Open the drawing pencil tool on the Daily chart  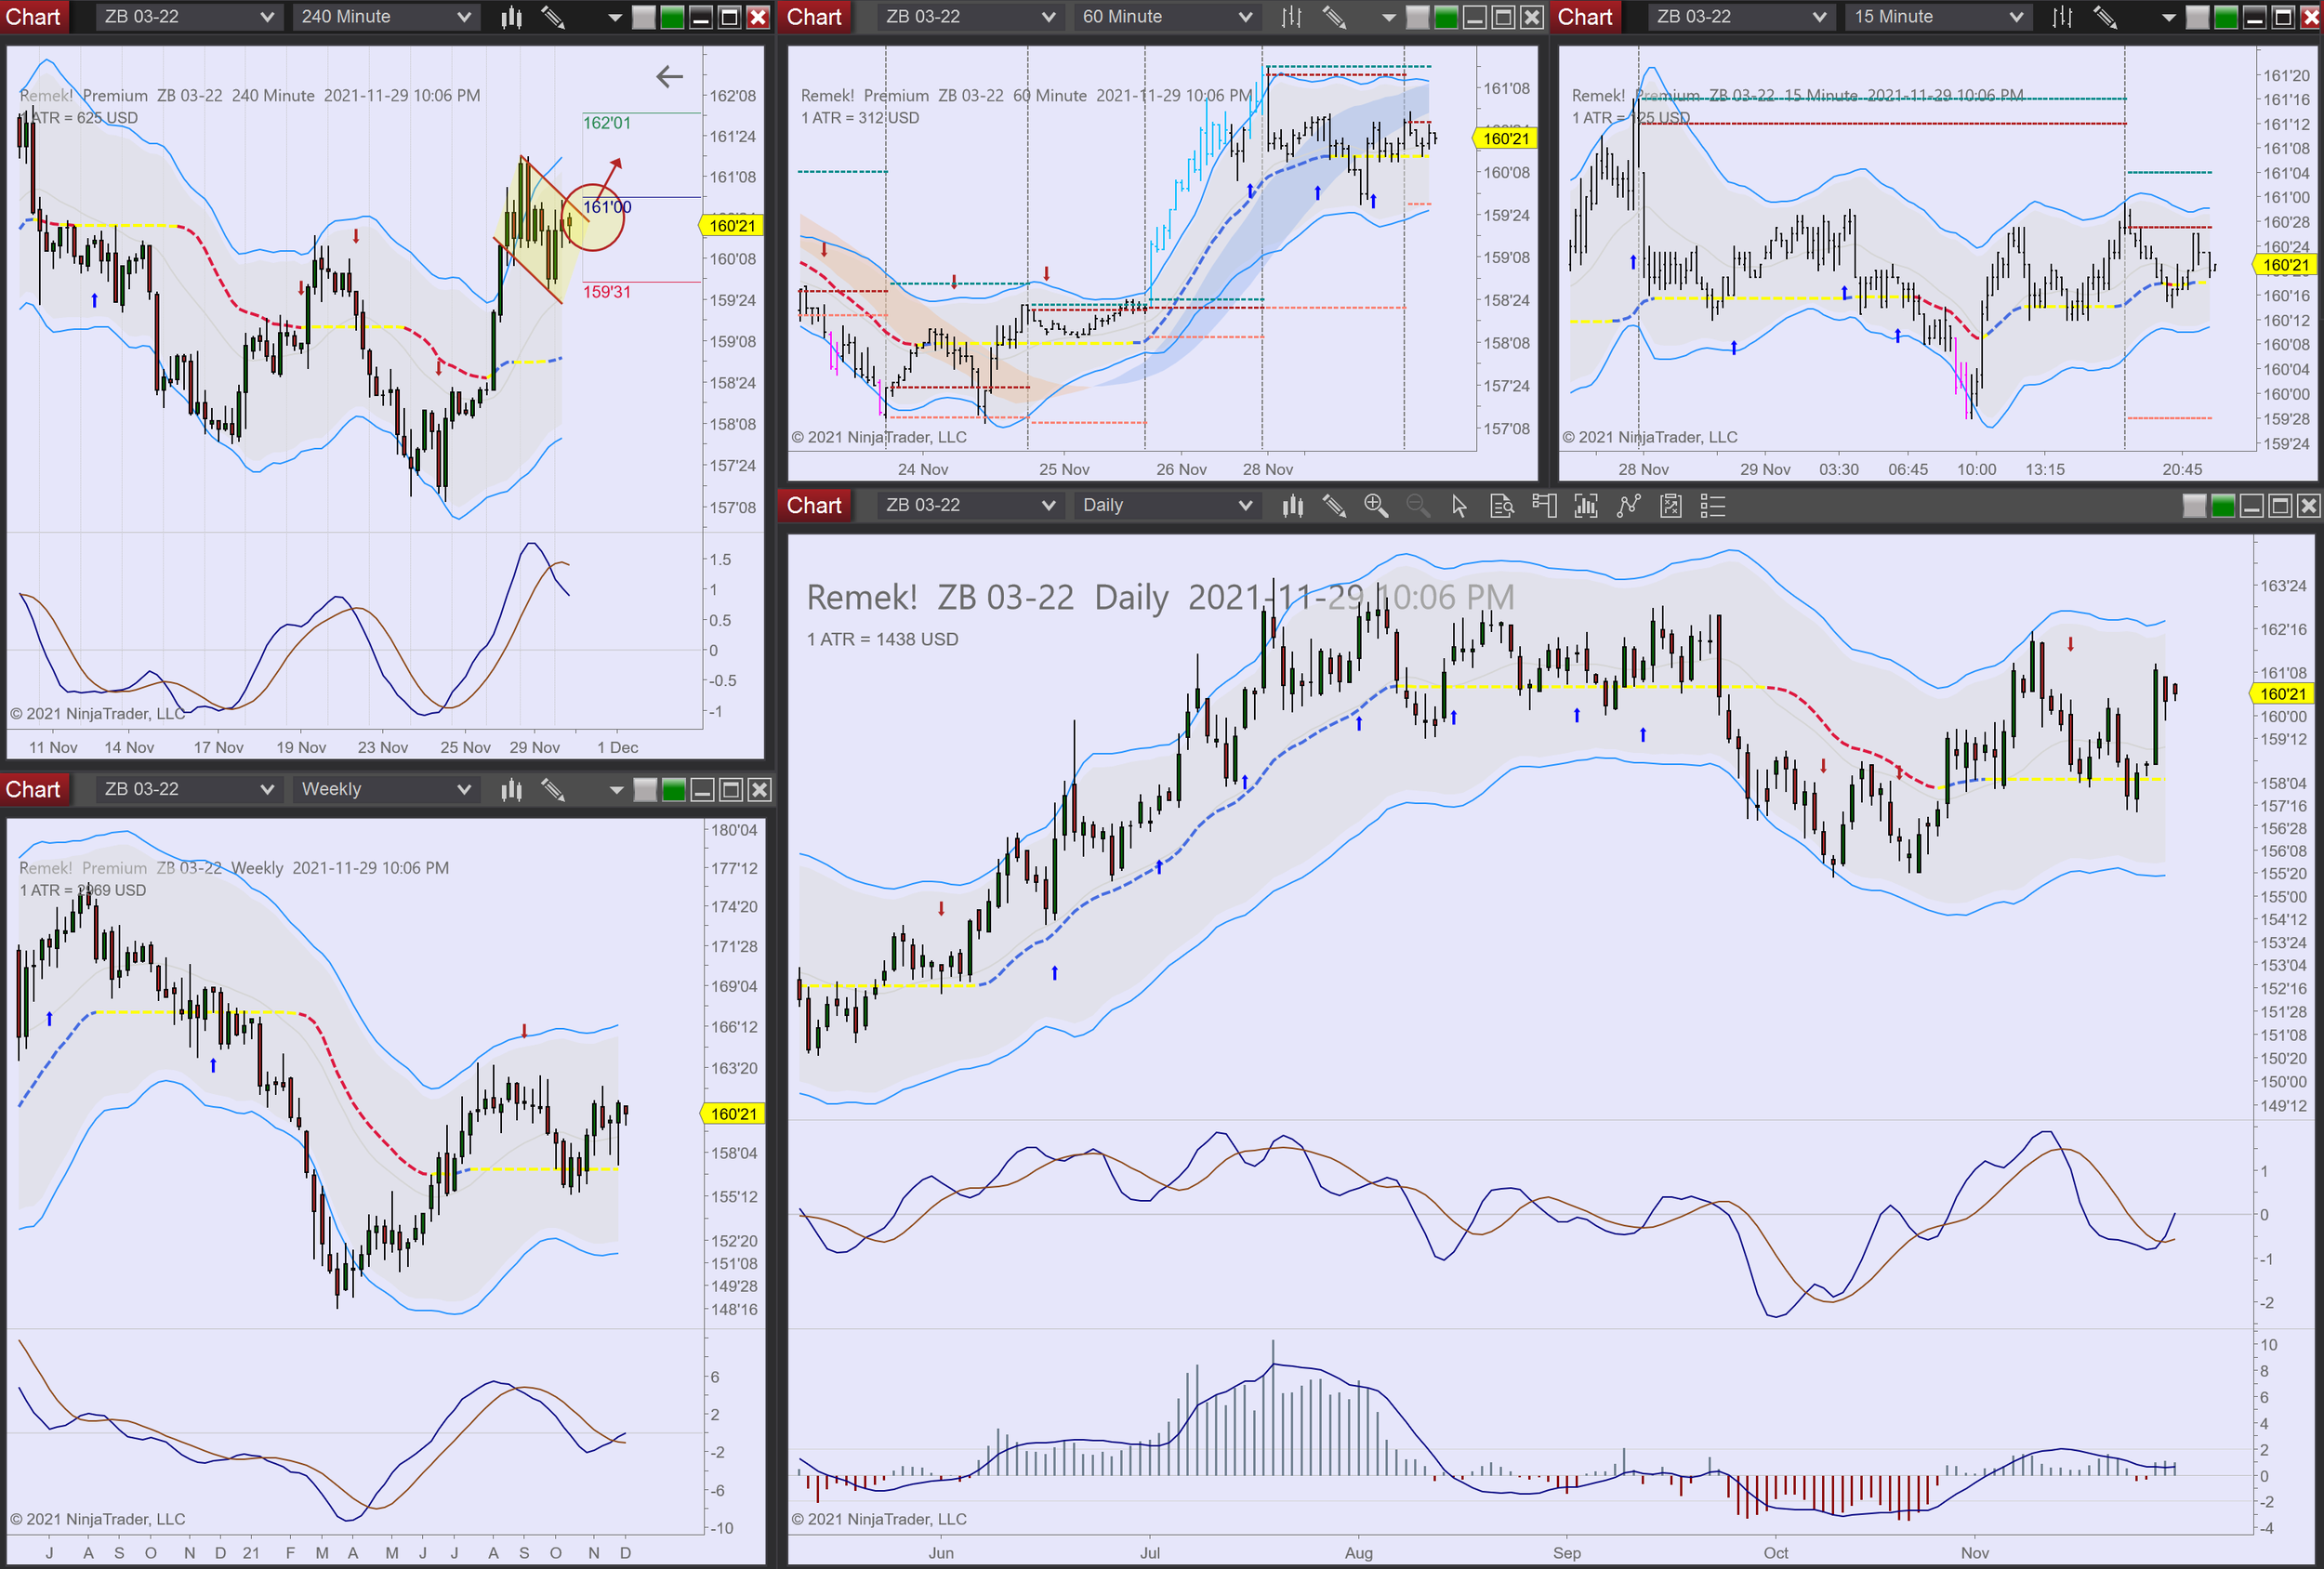point(1334,506)
